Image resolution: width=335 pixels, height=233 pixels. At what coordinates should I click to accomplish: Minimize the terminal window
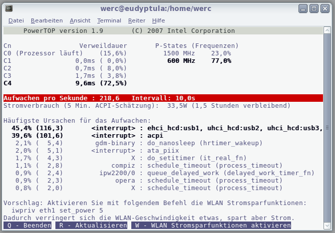pos(303,8)
